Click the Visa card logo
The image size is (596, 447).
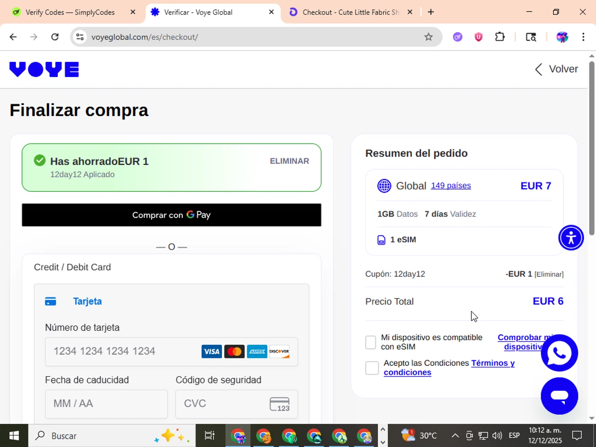click(x=211, y=352)
